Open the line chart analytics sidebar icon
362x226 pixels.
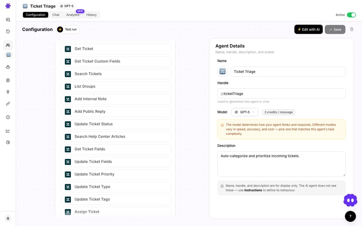8,131
